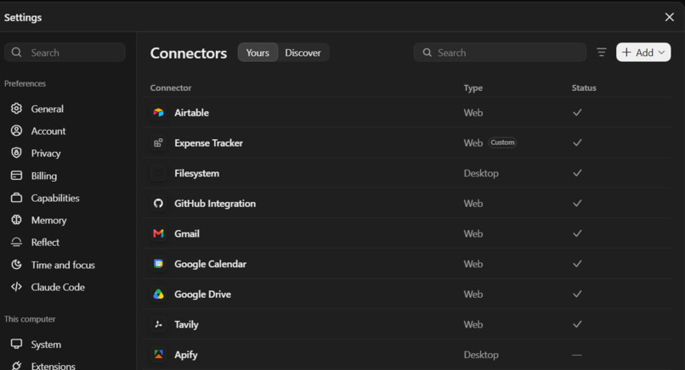
Task: Click the Claude Code brackets icon
Action: point(17,287)
